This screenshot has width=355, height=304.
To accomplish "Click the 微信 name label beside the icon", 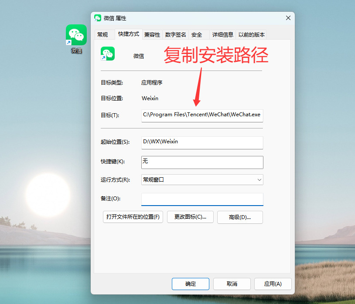I will point(139,56).
